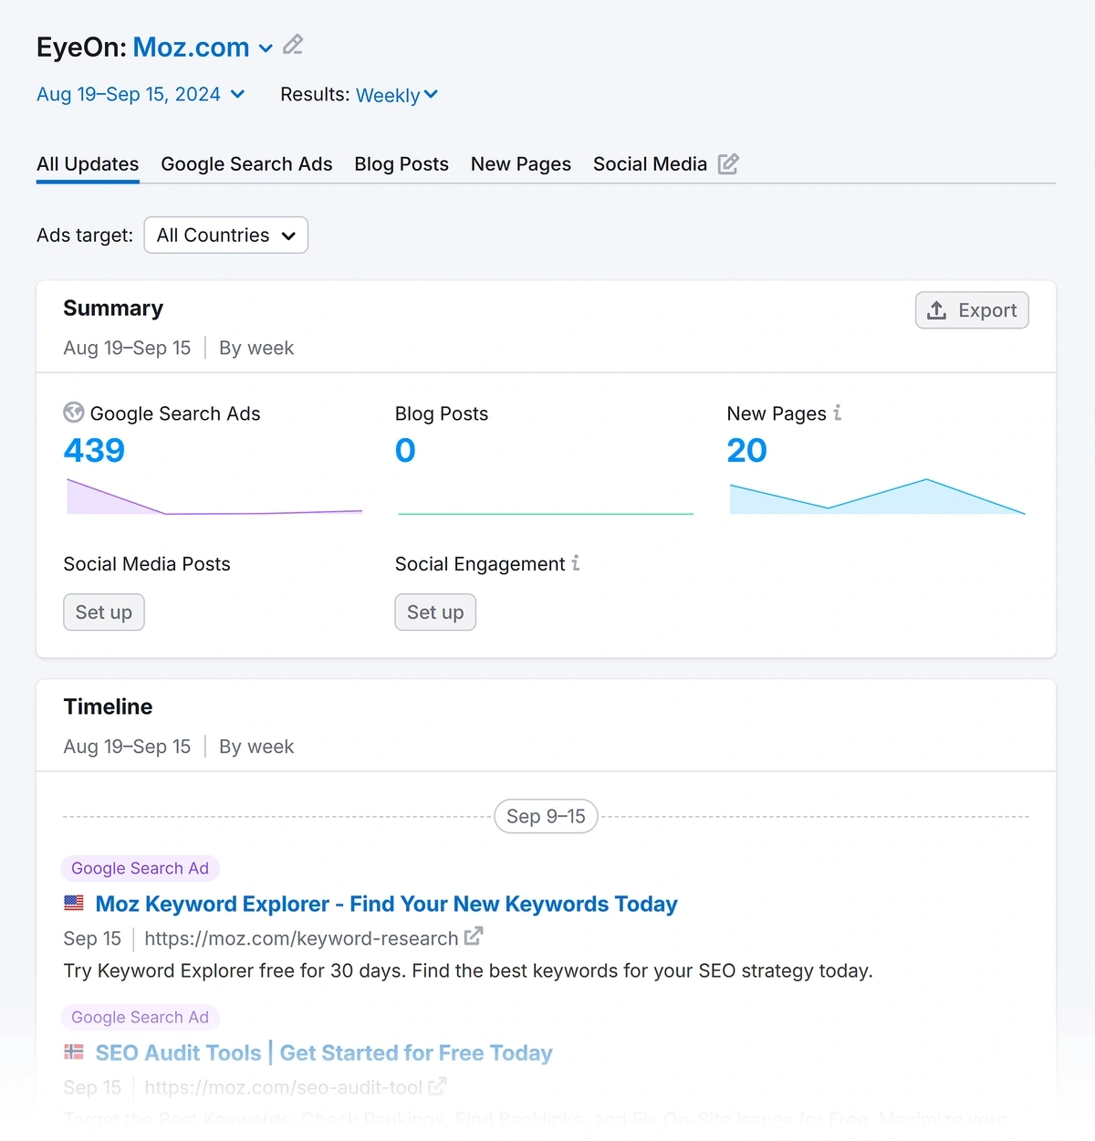Click the Blog Posts green sparkline chart
This screenshot has width=1095, height=1141.
pyautogui.click(x=546, y=513)
